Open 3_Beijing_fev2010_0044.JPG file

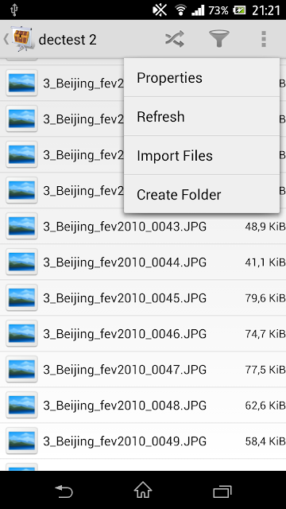click(143, 262)
